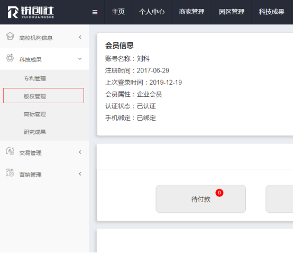Expand the 交易管理 chevron arrow
293x253 pixels.
click(80, 152)
